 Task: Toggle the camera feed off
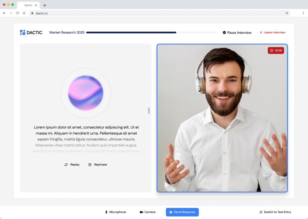coord(147,212)
